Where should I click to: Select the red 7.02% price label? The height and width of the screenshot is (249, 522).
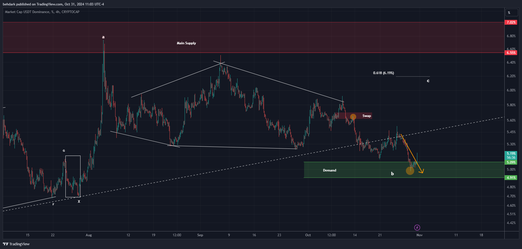pyautogui.click(x=511, y=22)
